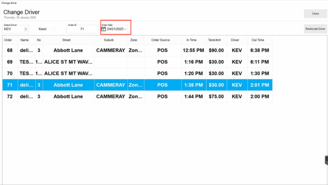Click CAMMERAY suburb in order 72 row
The image size is (328, 185).
[x=111, y=97]
